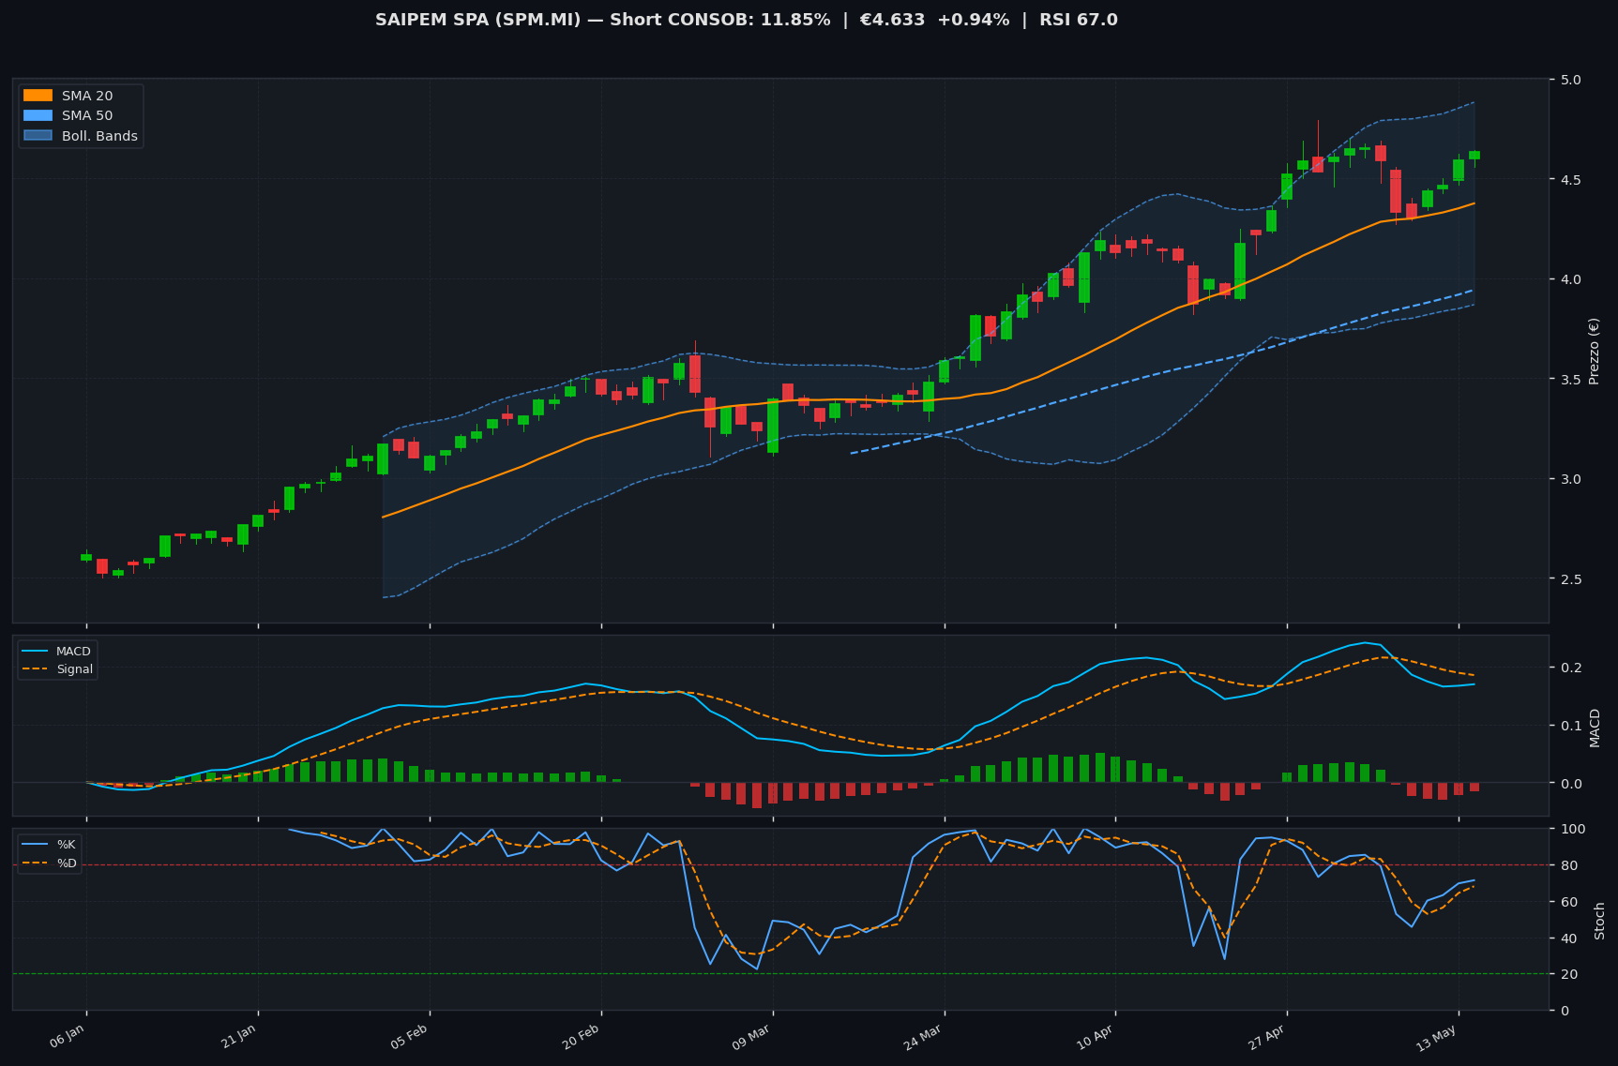Click the '24 Mar' date label
1618x1066 pixels.
[924, 1036]
